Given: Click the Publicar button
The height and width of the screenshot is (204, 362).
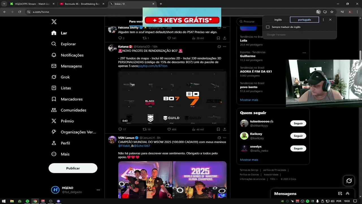Looking at the screenshot, I should pos(73,168).
